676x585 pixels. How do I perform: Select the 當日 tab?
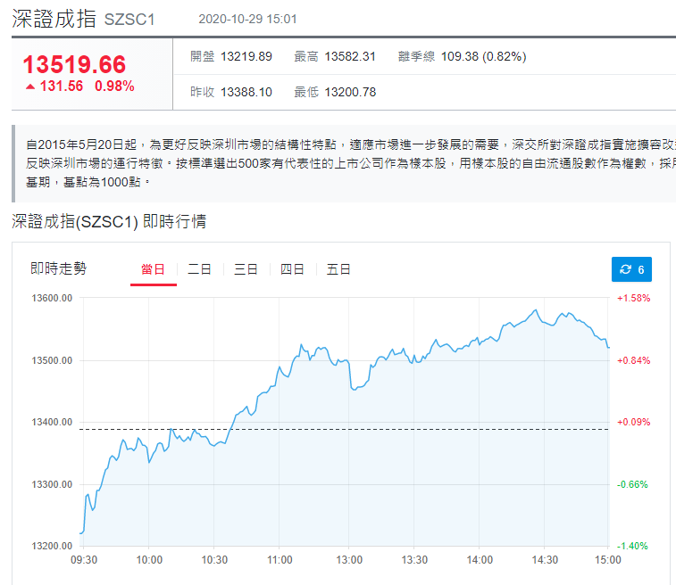[153, 269]
